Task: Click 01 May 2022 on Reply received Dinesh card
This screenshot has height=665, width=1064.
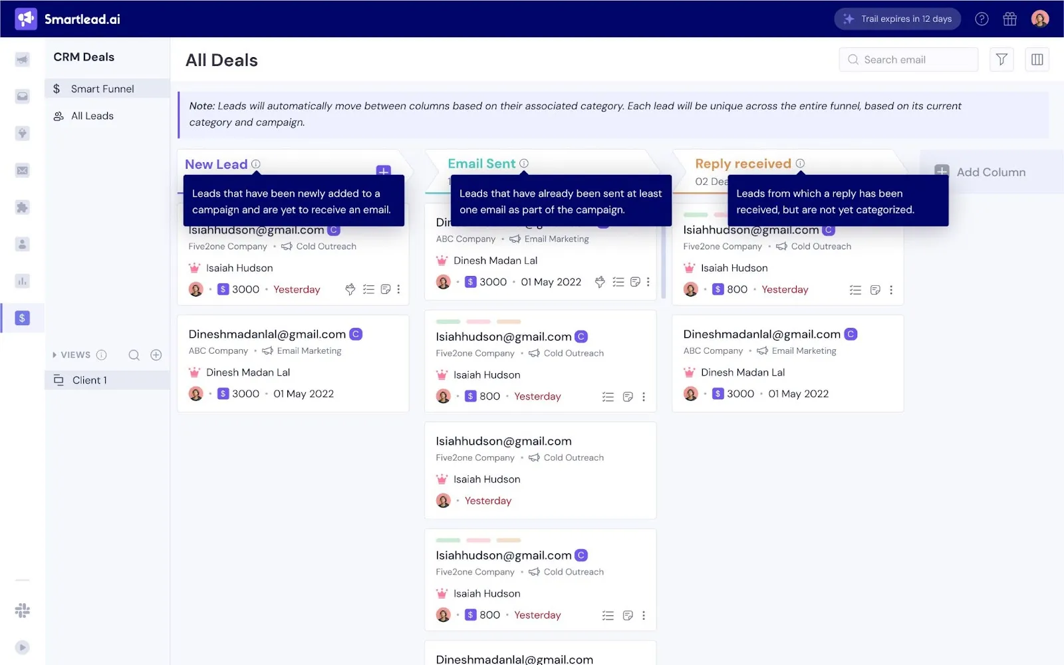Action: (799, 394)
